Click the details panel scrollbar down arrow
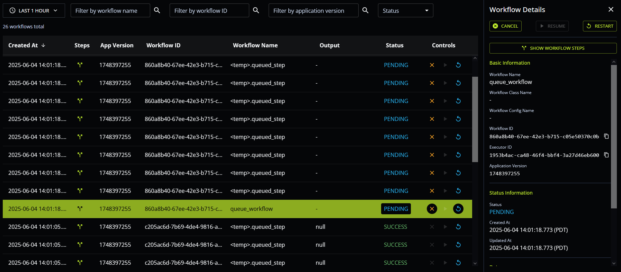621x272 pixels. [x=614, y=263]
